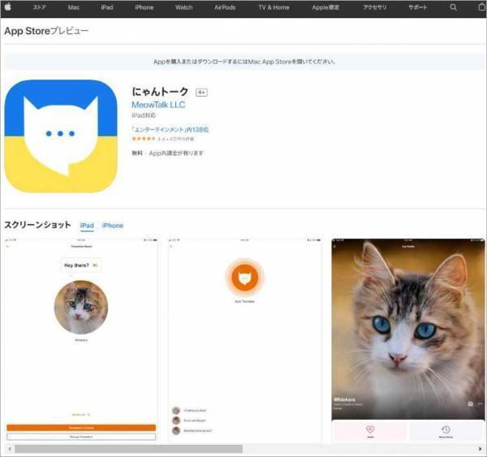Click the App内課金が有ります price text
This screenshot has width=487, height=457.
tap(176, 153)
